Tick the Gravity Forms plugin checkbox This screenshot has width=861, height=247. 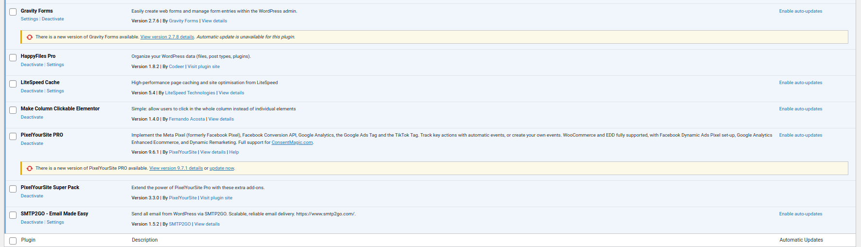coord(13,12)
